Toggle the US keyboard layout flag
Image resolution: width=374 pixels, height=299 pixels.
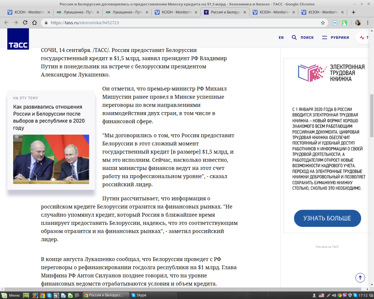pos(321,295)
